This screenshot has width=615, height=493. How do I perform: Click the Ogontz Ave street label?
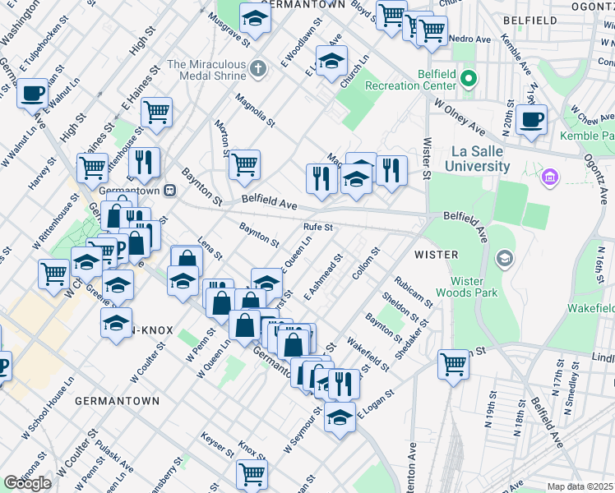pyautogui.click(x=596, y=178)
